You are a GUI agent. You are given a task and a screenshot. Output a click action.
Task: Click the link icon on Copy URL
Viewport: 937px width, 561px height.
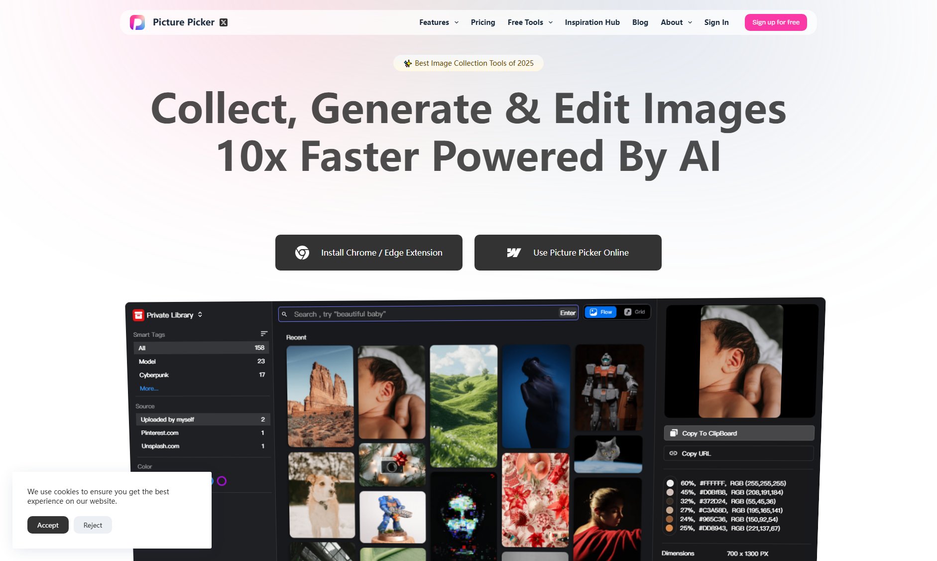click(673, 453)
